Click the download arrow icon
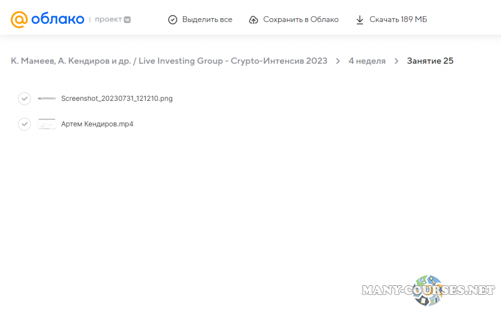This screenshot has width=501, height=311. coord(360,20)
